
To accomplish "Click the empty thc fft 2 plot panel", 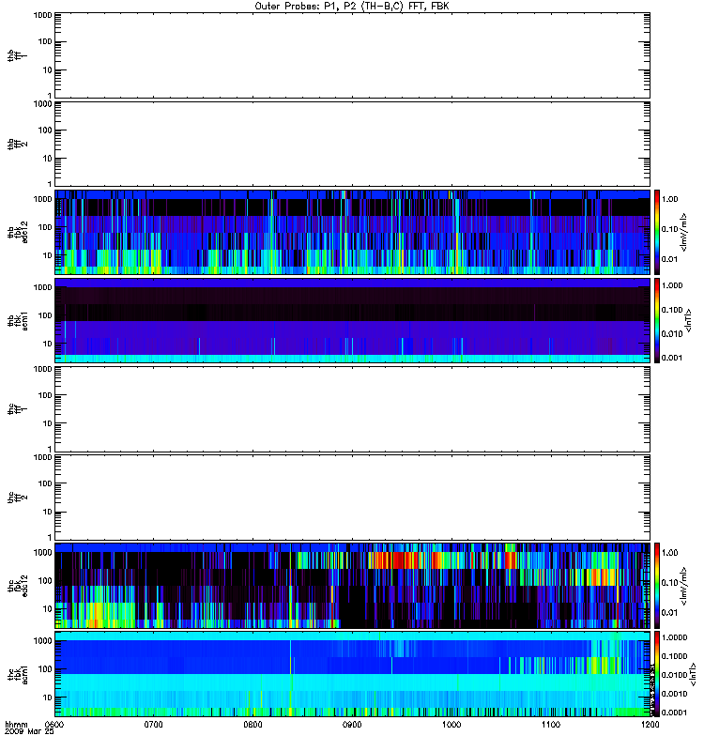I will click(x=353, y=498).
